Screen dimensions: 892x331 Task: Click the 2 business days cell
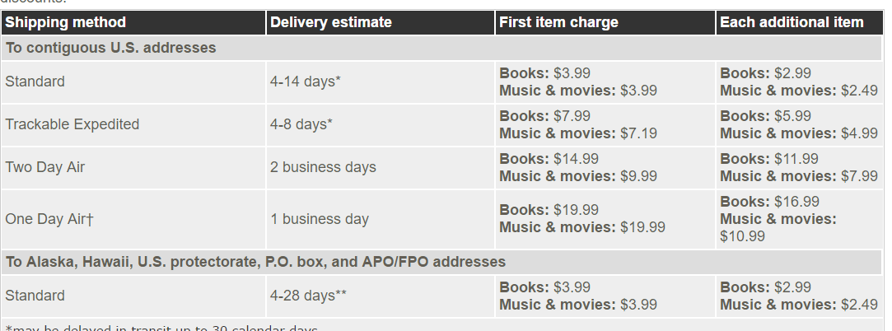tap(323, 167)
